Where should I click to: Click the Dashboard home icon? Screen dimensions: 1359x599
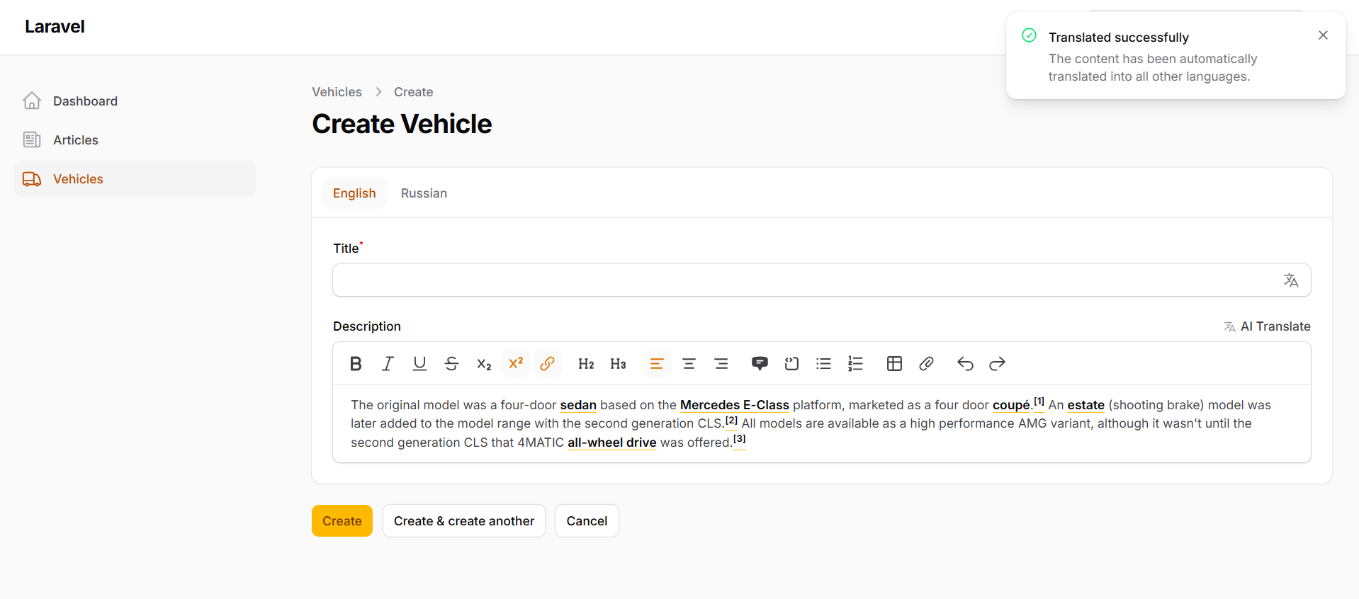pyautogui.click(x=32, y=101)
